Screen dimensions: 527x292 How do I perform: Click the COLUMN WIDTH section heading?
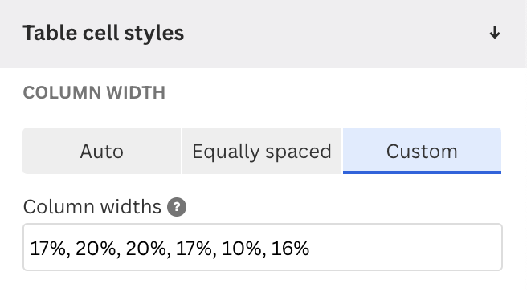pyautogui.click(x=94, y=92)
